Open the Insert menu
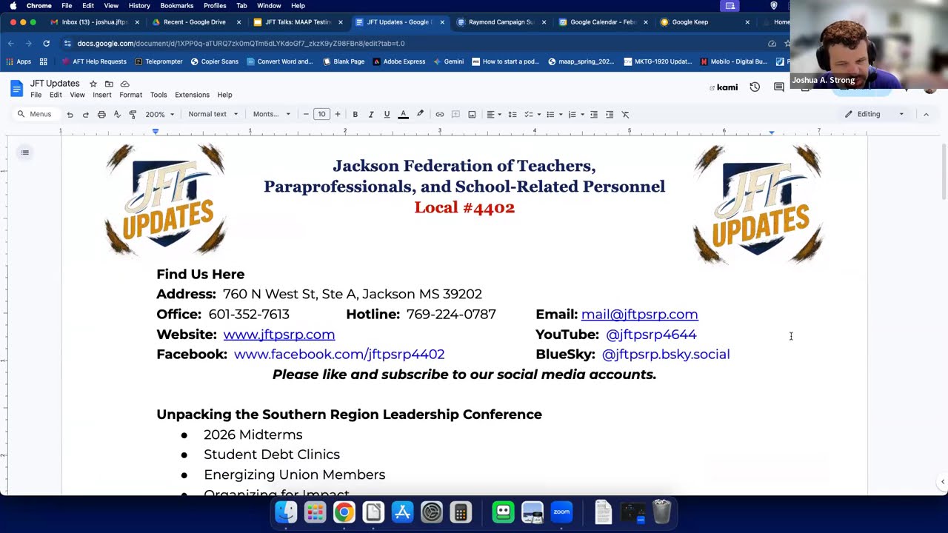The image size is (948, 533). pyautogui.click(x=102, y=95)
